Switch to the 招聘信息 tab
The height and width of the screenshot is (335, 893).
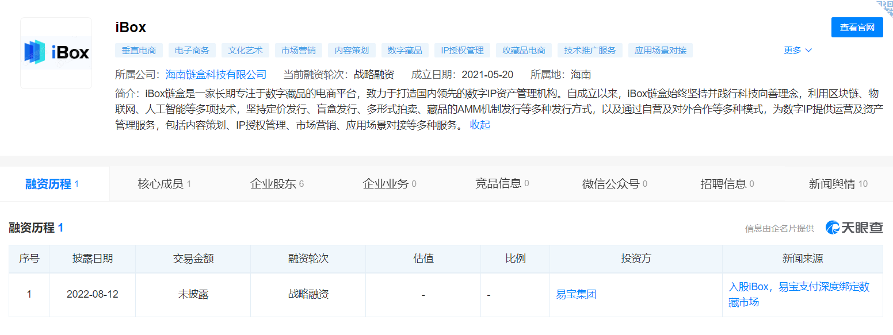point(727,184)
